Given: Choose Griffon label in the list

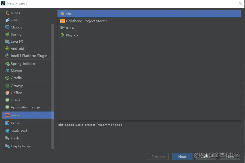Looking at the screenshot, I should point(16,93).
